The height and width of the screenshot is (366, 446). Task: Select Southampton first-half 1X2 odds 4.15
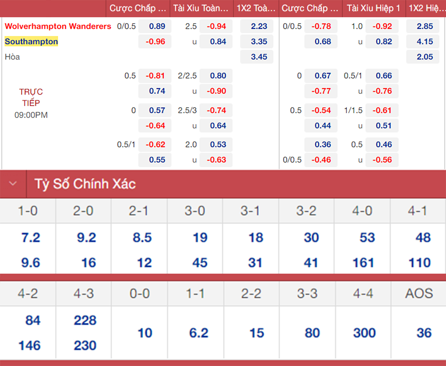(x=425, y=42)
